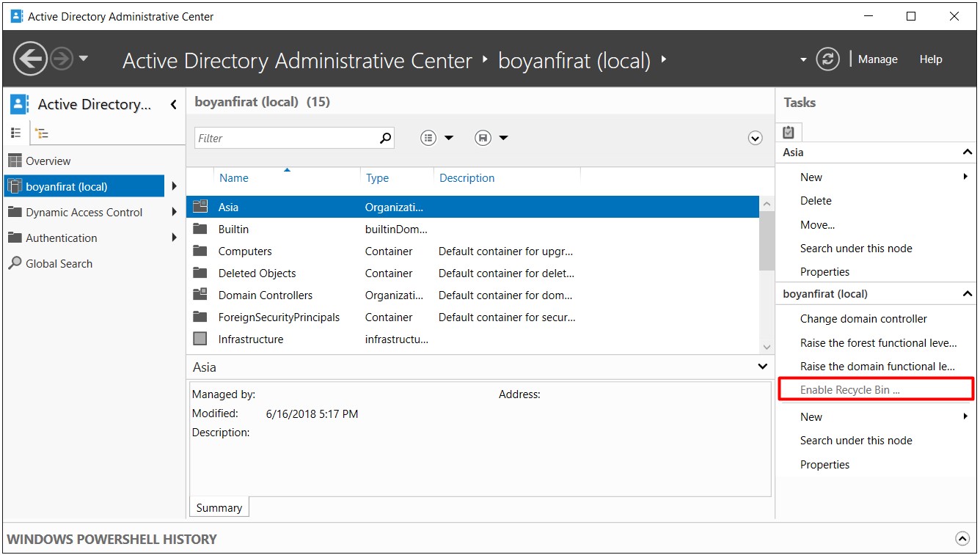Collapse the boyanfirat (local) tasks section
The height and width of the screenshot is (555, 980).
[967, 294]
